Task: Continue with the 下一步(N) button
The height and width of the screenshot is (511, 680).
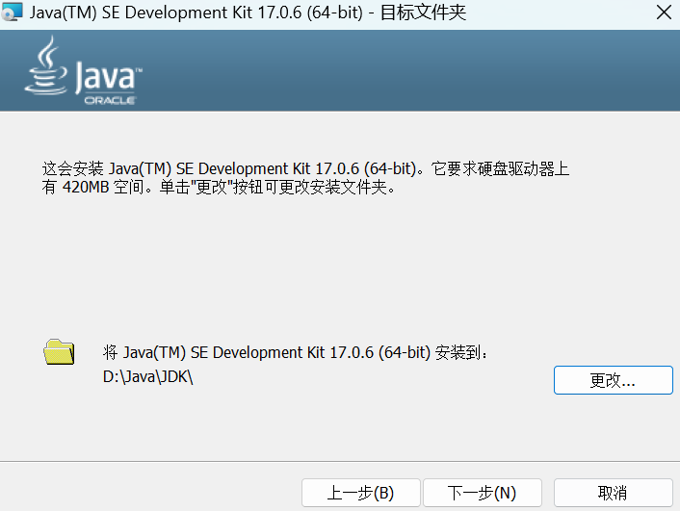Action: coord(482,493)
